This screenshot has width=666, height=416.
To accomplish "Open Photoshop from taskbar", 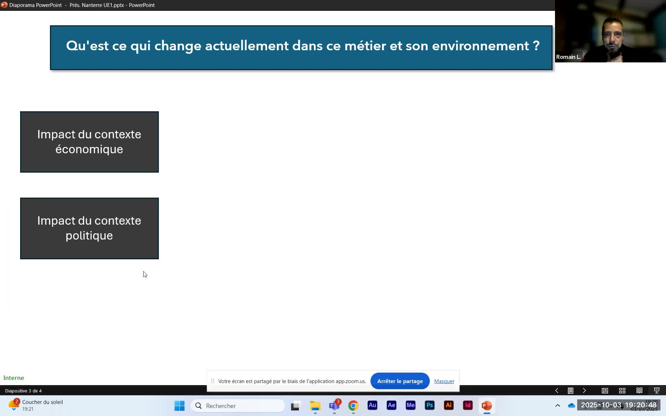I will pyautogui.click(x=429, y=405).
